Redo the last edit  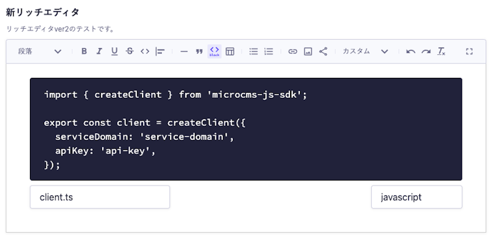426,52
